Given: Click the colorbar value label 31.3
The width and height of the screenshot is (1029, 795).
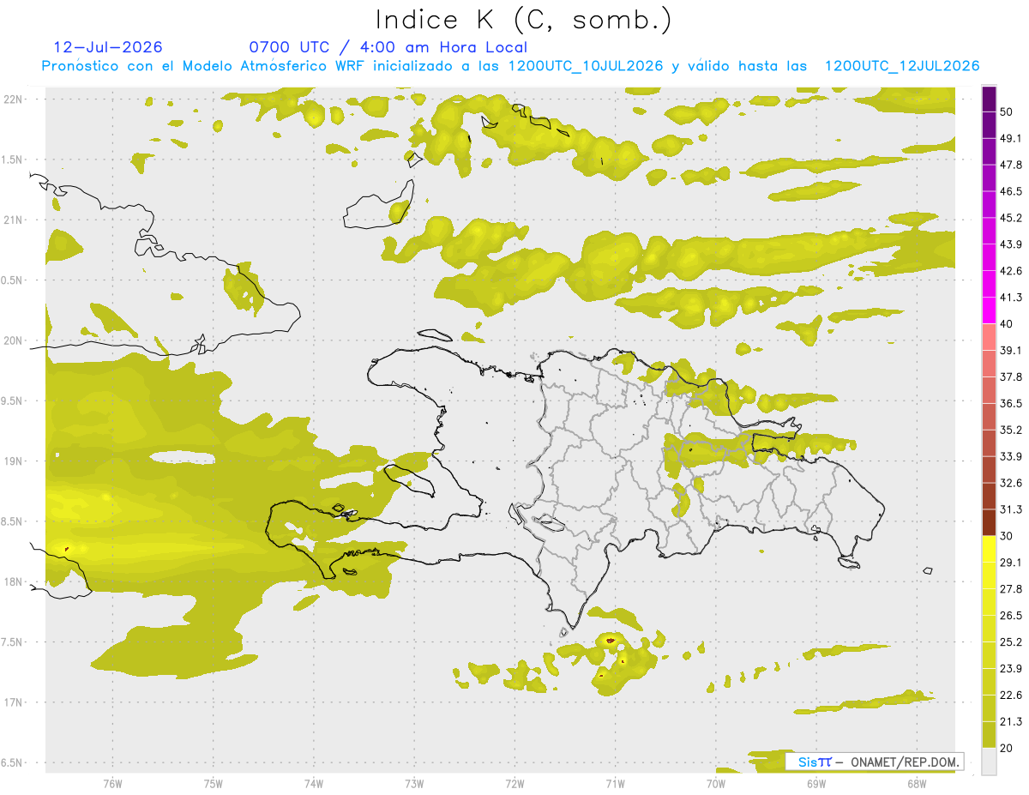Looking at the screenshot, I should click(1011, 509).
